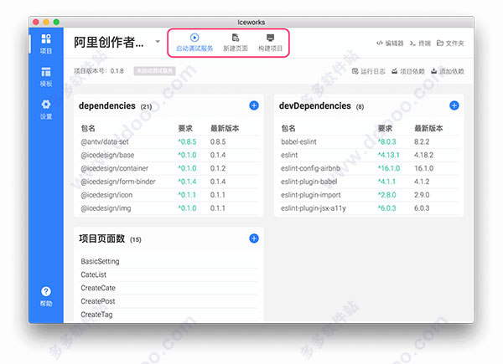The height and width of the screenshot is (364, 503).
Task: Click the debug-service status badge near version
Action: (154, 71)
